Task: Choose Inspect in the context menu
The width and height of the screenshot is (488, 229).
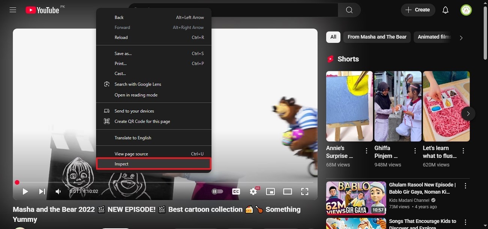Action: [x=154, y=164]
